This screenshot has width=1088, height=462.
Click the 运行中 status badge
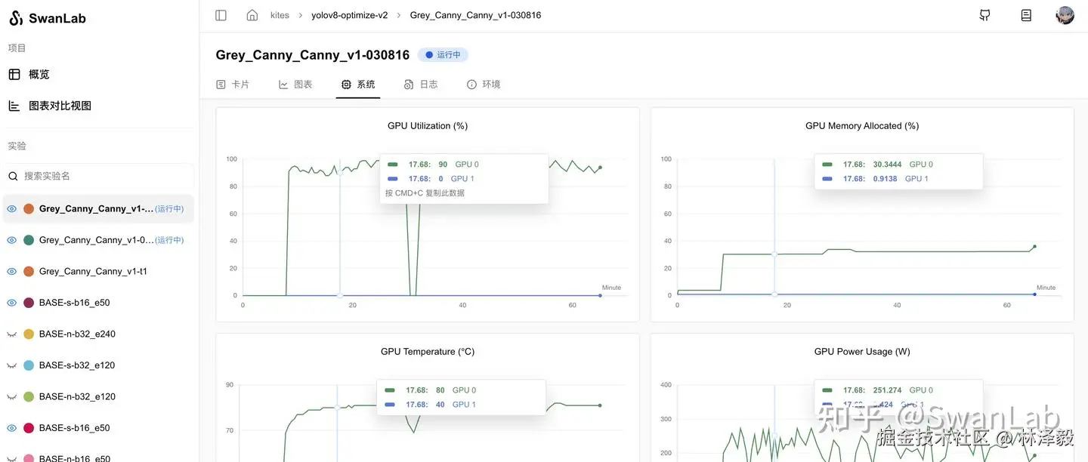tap(444, 55)
